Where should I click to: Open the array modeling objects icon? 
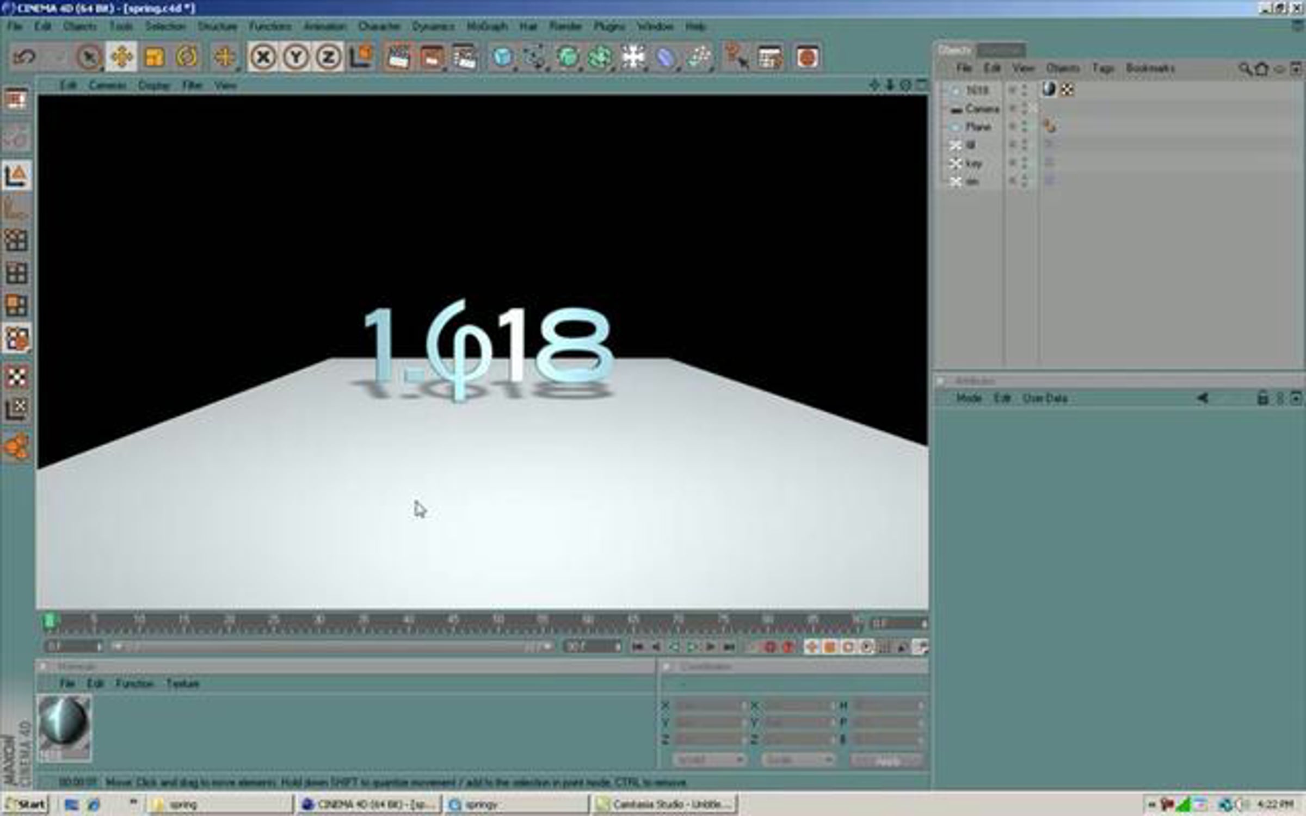(600, 57)
